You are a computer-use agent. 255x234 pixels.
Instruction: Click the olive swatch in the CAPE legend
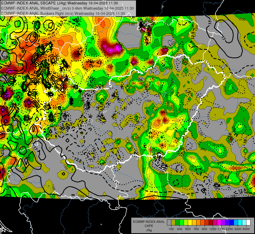click(x=173, y=223)
